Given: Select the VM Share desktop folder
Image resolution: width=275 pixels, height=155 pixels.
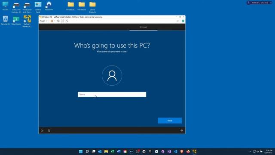Looking at the screenshot, I should point(82,6).
